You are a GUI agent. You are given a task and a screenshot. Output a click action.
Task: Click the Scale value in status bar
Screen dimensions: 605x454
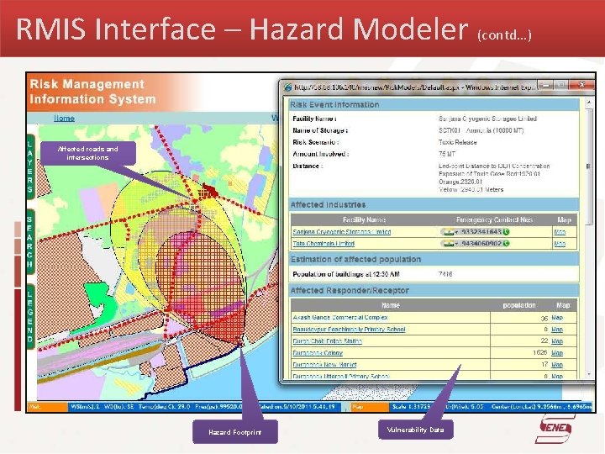coord(411,407)
